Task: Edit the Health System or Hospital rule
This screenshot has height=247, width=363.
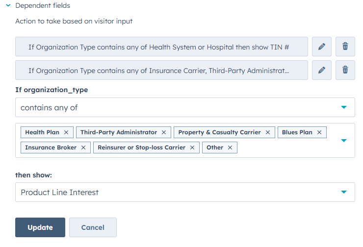Action: click(x=322, y=47)
